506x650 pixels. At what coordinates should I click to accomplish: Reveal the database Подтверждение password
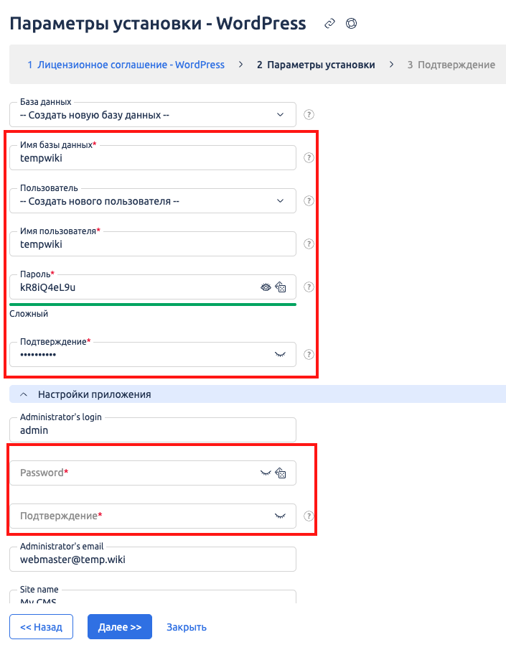(x=281, y=354)
